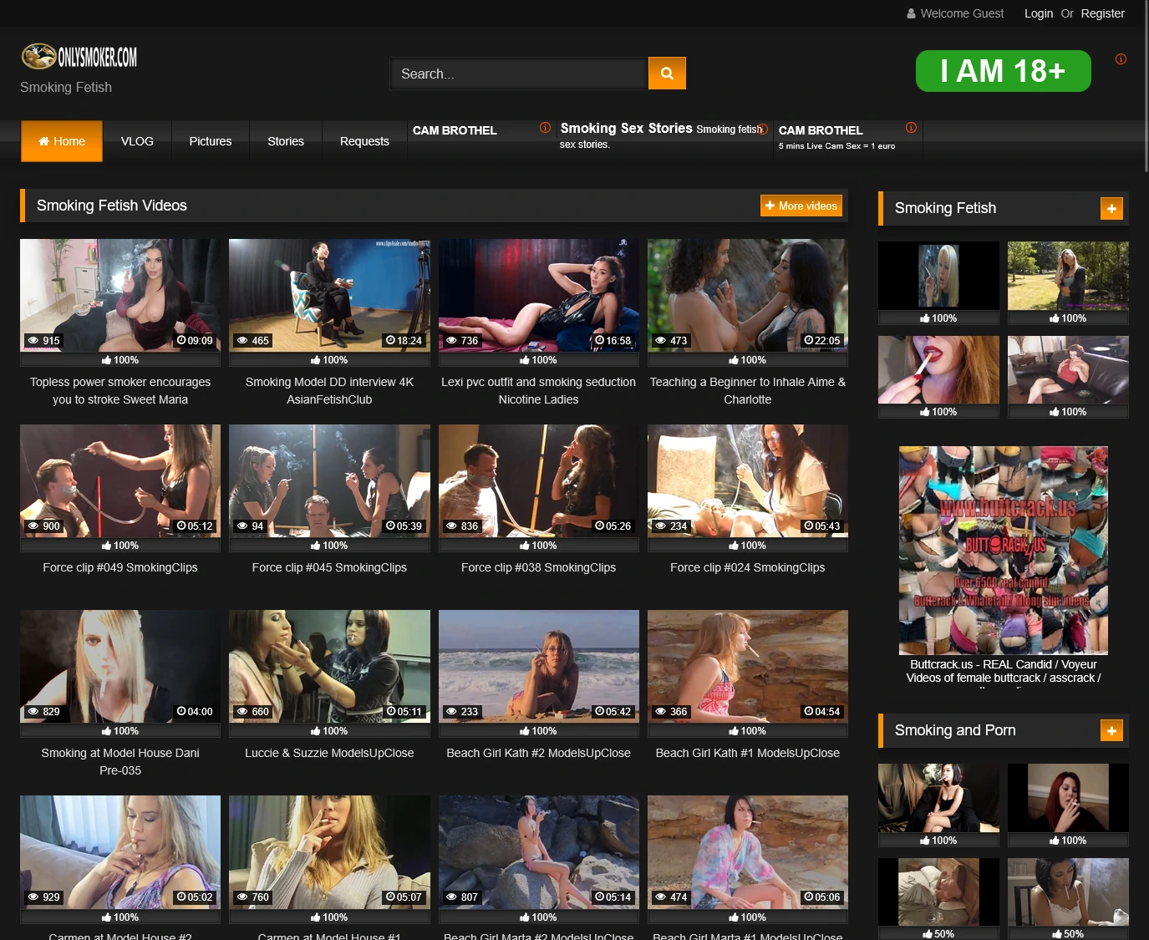This screenshot has height=940, width=1149.
Task: Select the Pictures menu item
Action: [x=211, y=141]
